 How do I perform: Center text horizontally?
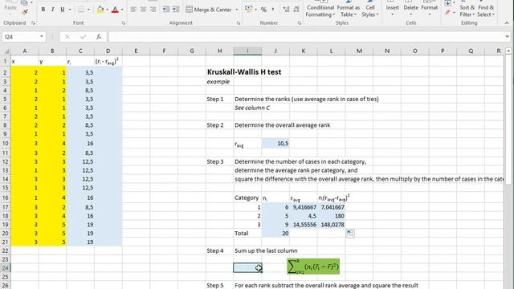coord(143,10)
